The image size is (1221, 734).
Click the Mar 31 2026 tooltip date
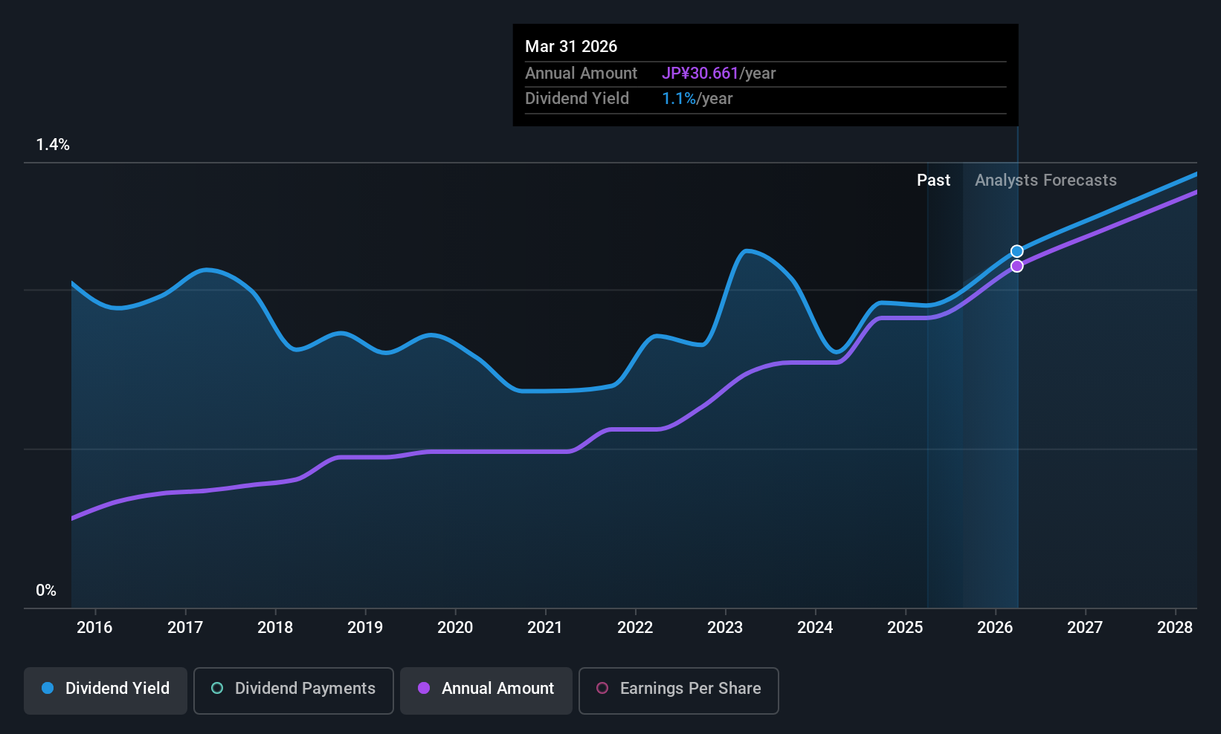click(571, 46)
